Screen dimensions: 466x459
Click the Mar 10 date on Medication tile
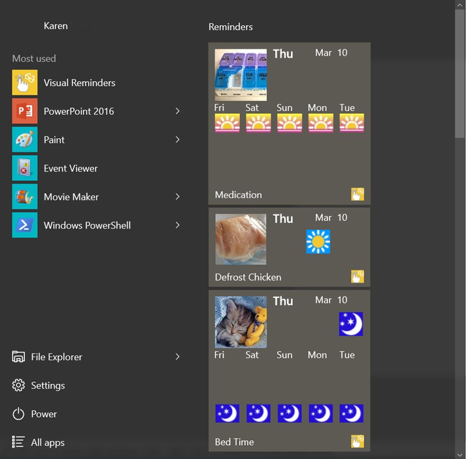[x=331, y=52]
